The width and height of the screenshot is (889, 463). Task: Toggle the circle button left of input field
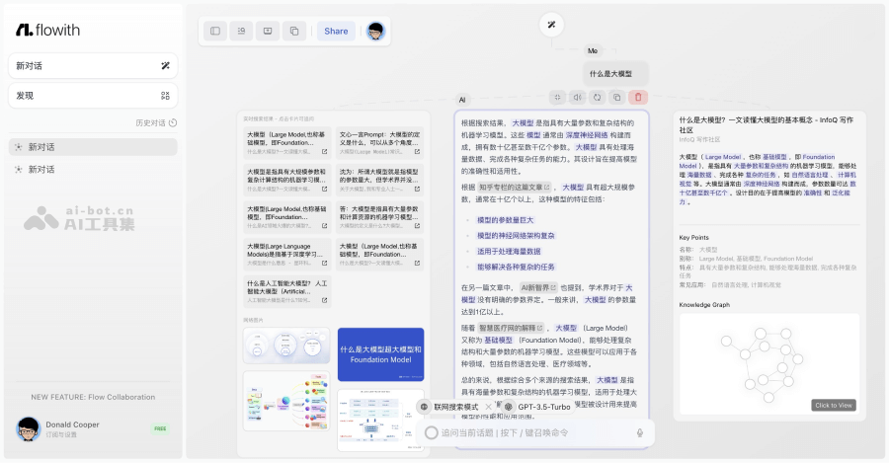[431, 432]
